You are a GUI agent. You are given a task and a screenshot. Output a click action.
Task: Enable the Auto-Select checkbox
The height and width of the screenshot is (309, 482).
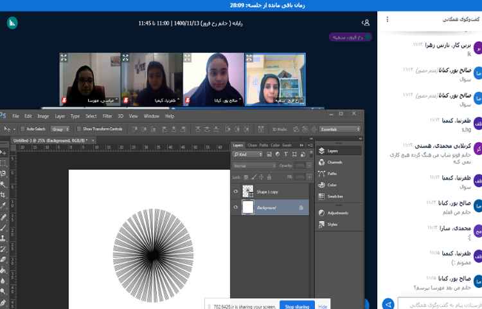21,129
